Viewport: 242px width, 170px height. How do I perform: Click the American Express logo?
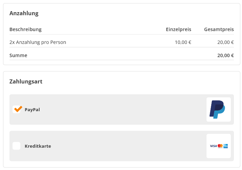tap(226, 146)
